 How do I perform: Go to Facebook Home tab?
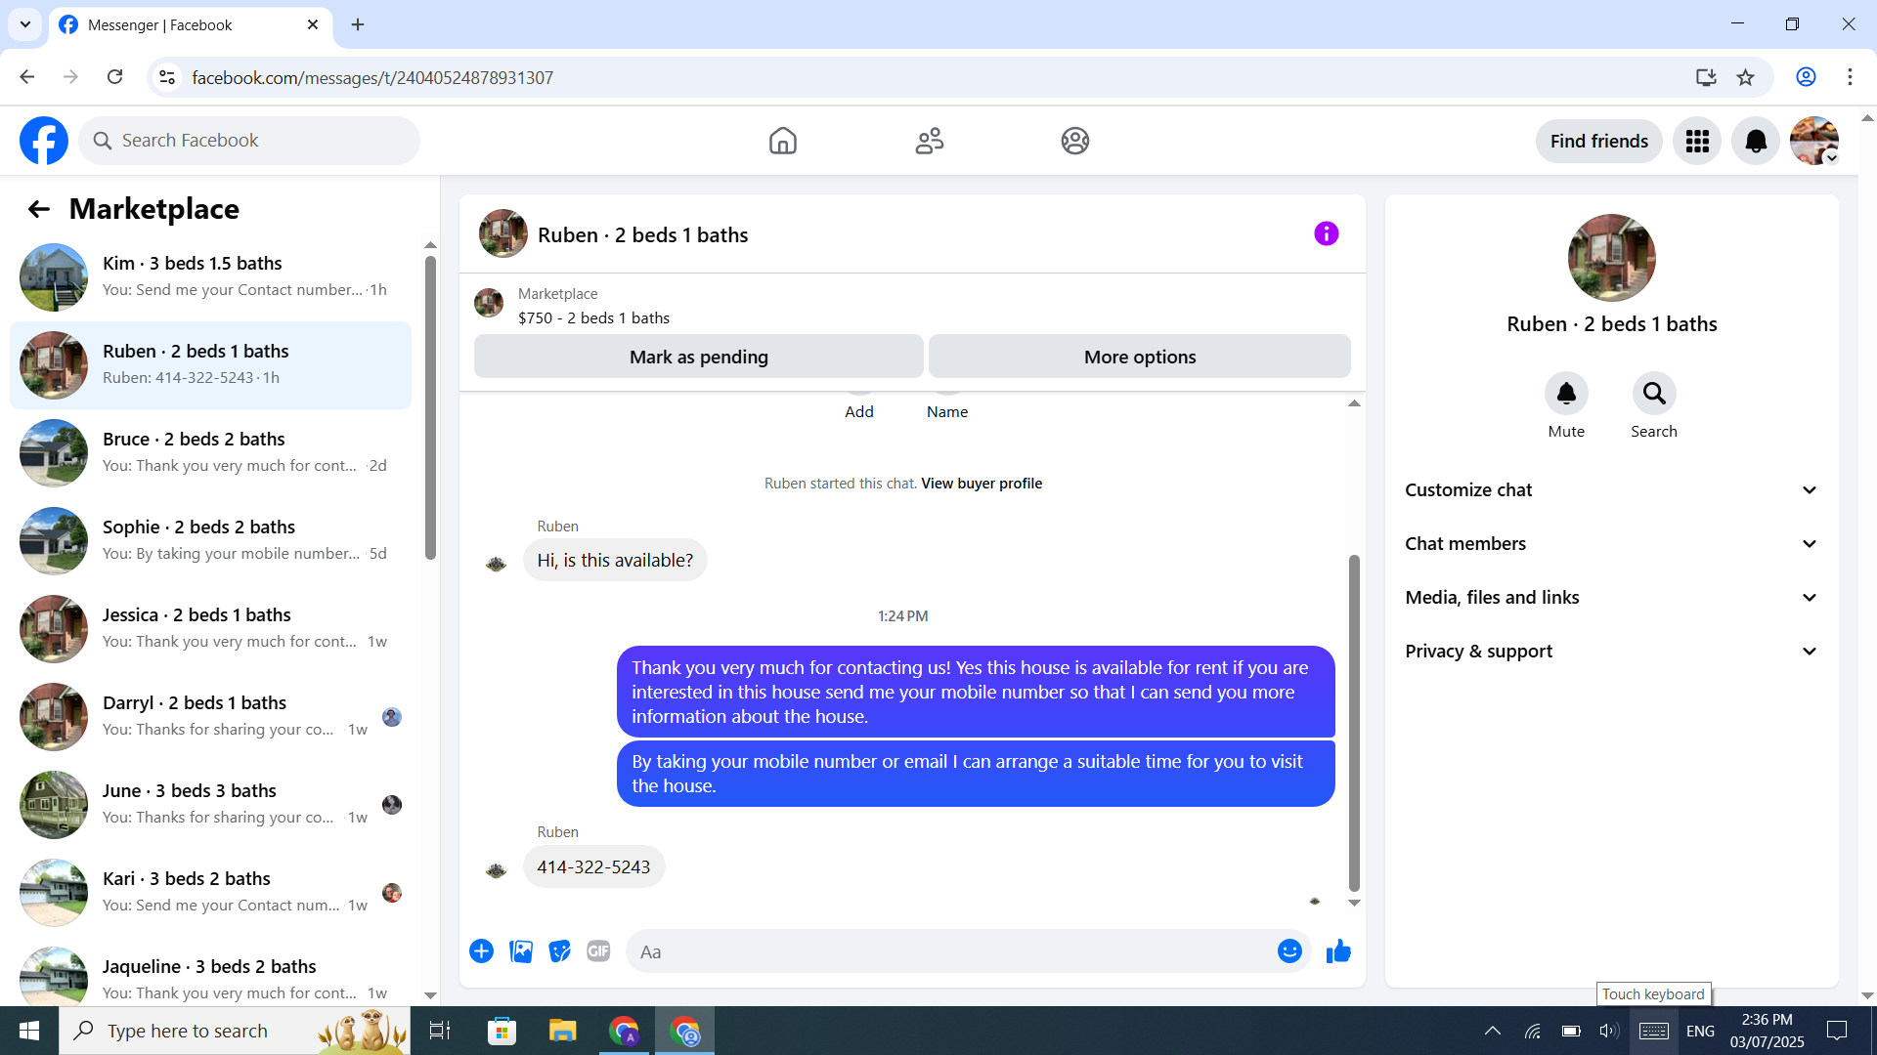783,142
